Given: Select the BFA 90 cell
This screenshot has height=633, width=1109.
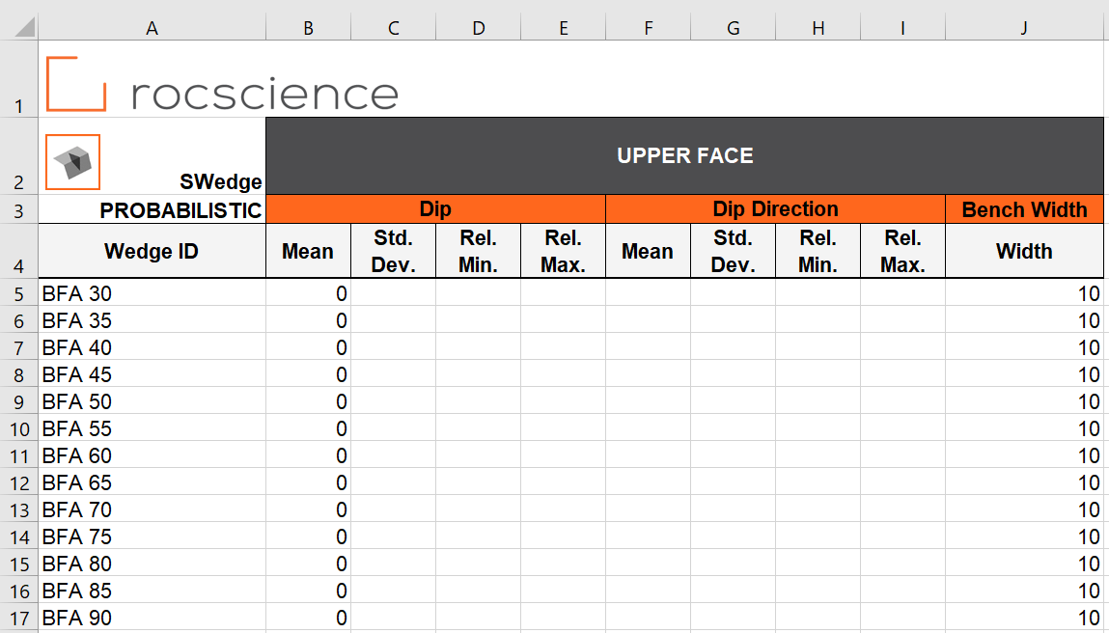Looking at the screenshot, I should (x=152, y=618).
